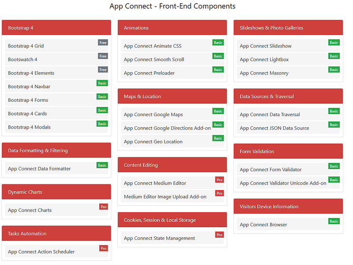Click the Free badge on Bootstrap 4 Elements

click(x=103, y=70)
